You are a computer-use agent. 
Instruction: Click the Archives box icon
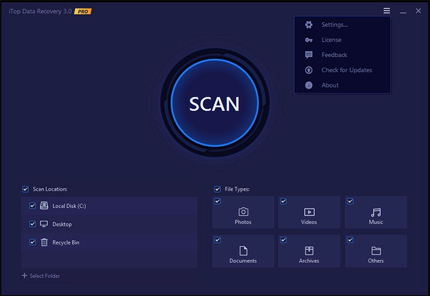310,251
